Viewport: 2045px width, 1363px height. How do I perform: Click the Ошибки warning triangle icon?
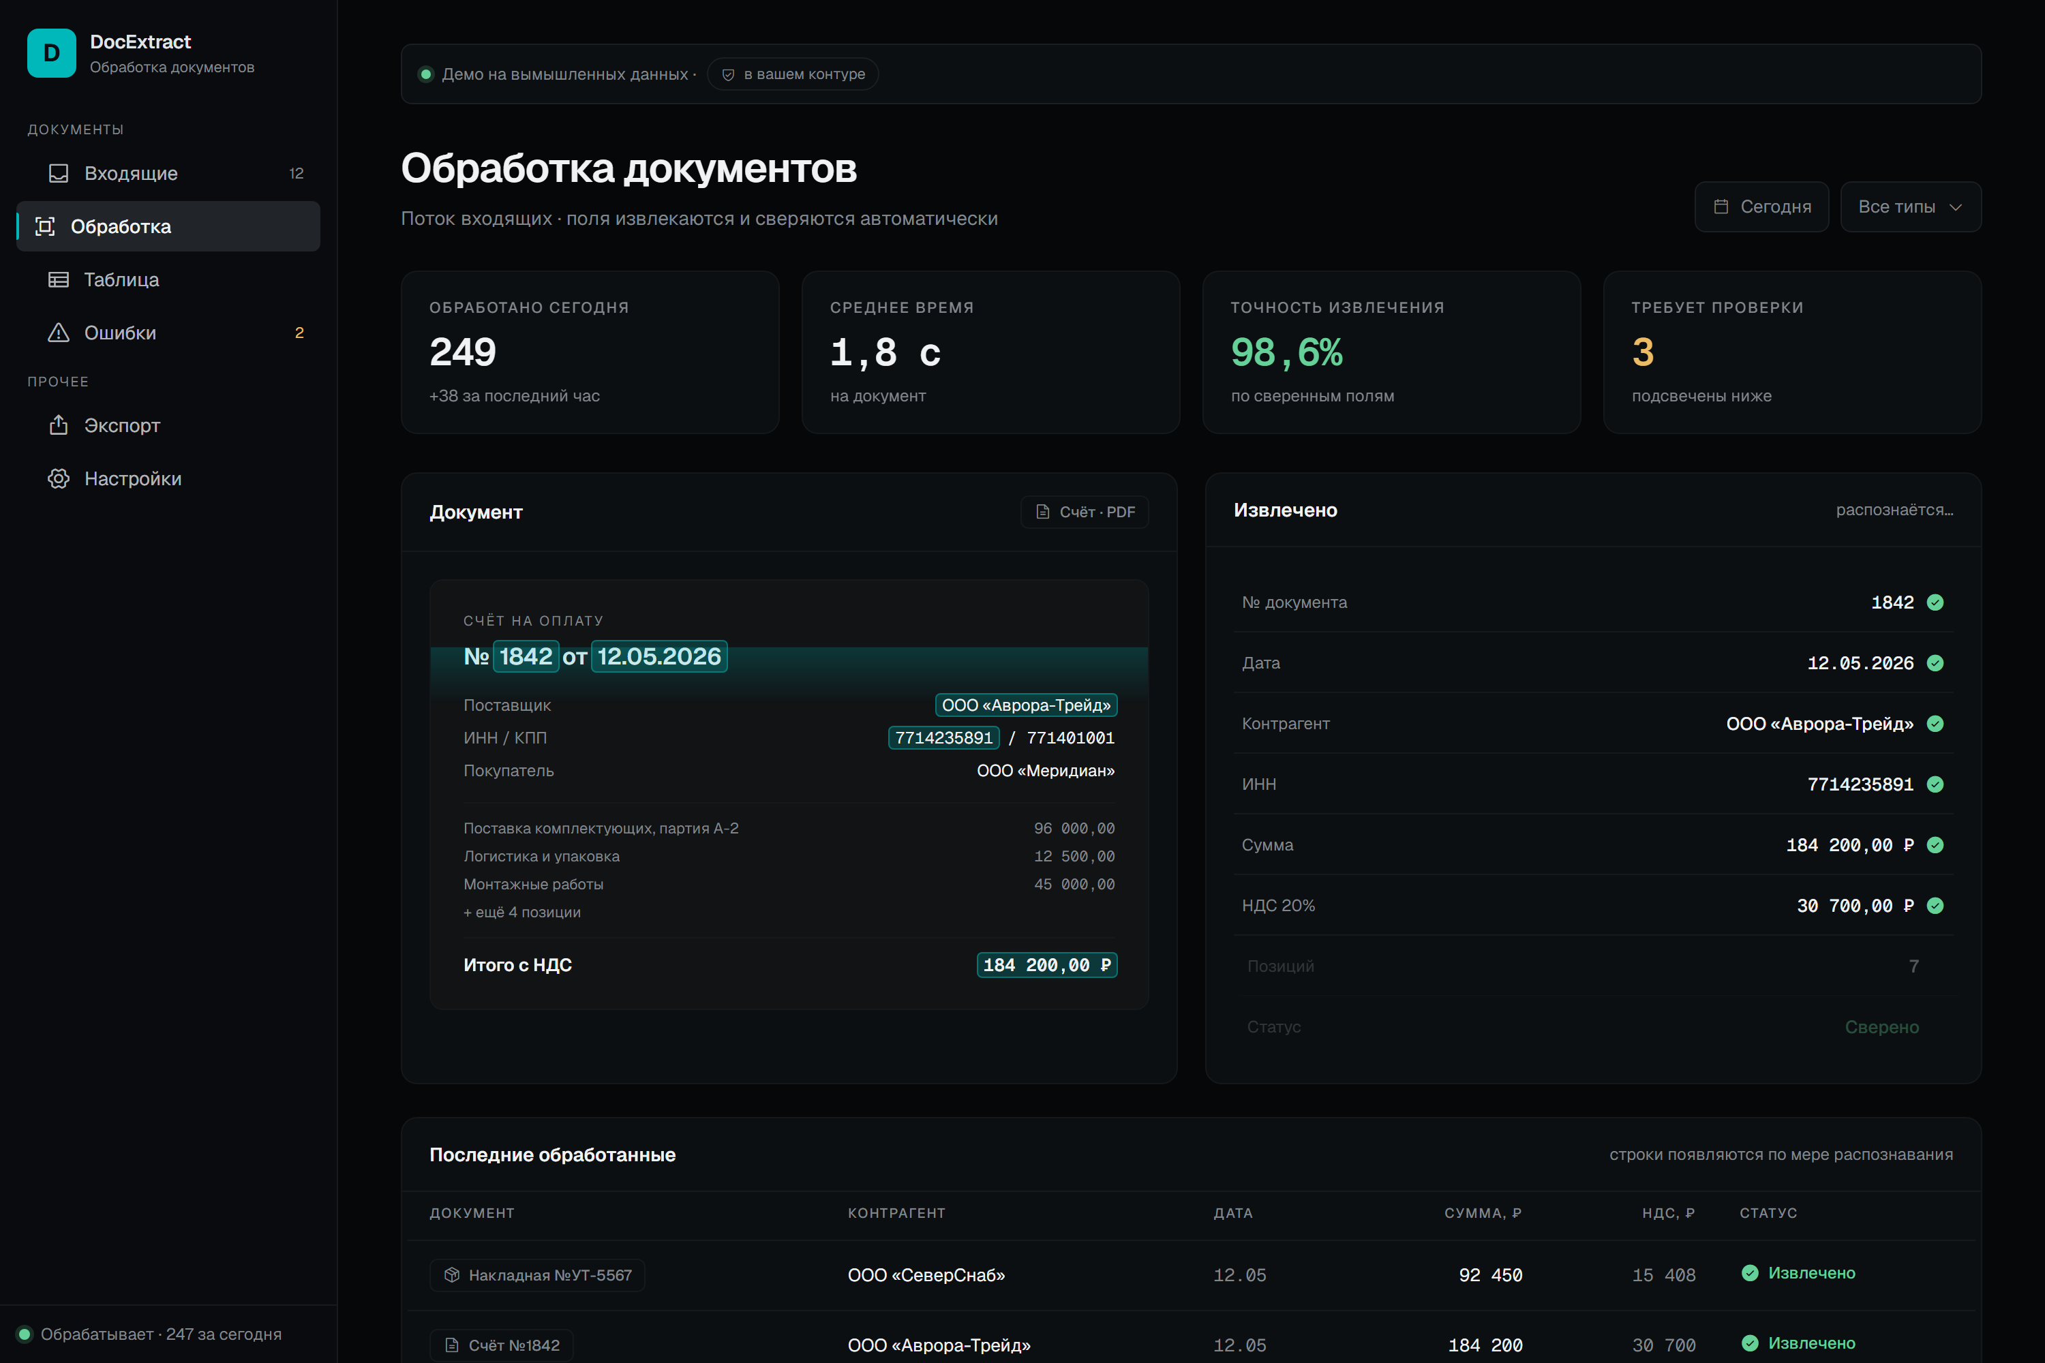coord(58,332)
